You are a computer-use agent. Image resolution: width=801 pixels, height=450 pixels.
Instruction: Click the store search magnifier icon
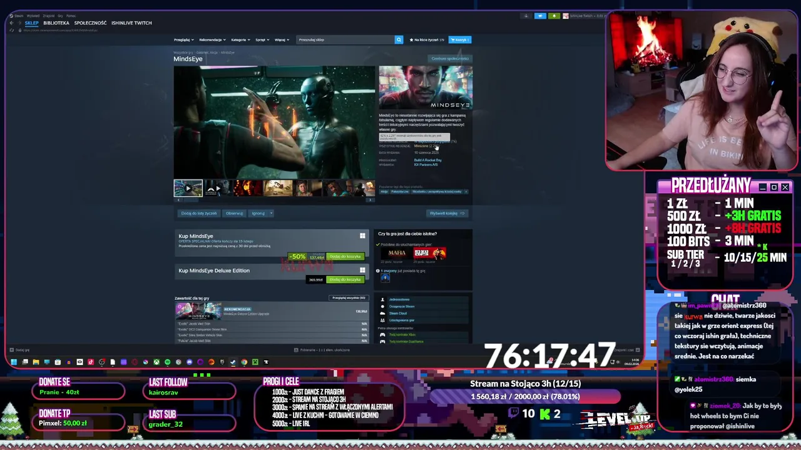point(399,39)
